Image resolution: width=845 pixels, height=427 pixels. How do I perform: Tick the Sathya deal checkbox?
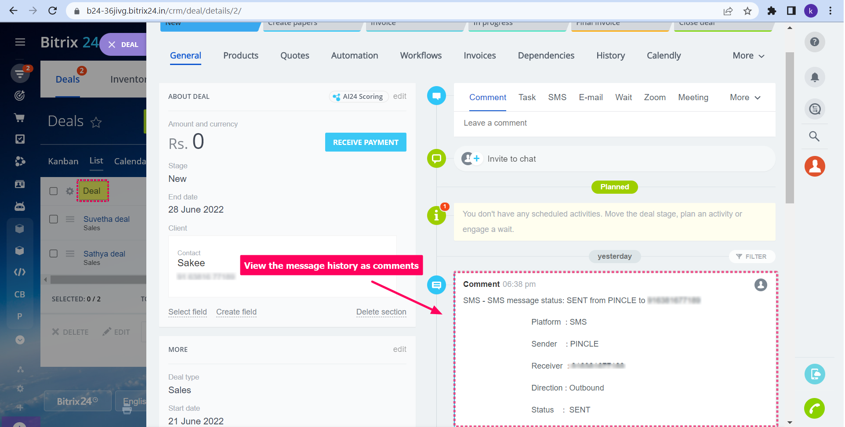point(54,253)
